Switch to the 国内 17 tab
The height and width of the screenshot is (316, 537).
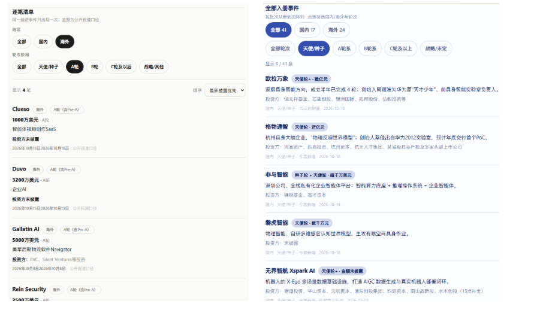coord(307,30)
